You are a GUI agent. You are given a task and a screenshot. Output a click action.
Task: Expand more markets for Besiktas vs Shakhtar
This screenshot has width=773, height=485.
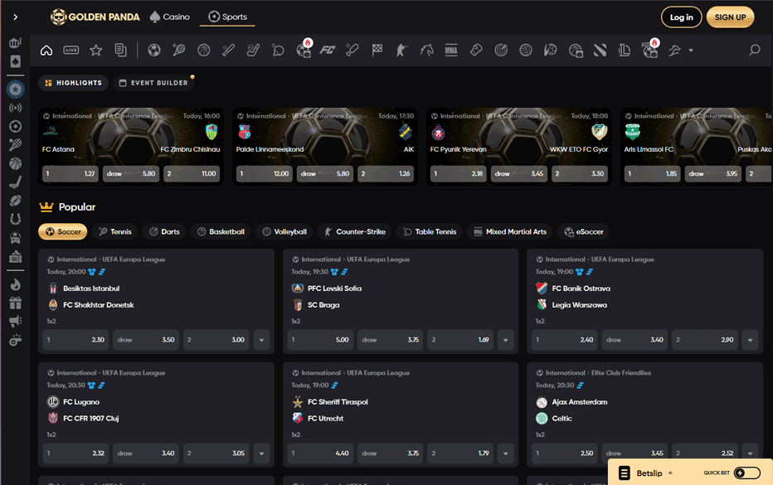261,340
